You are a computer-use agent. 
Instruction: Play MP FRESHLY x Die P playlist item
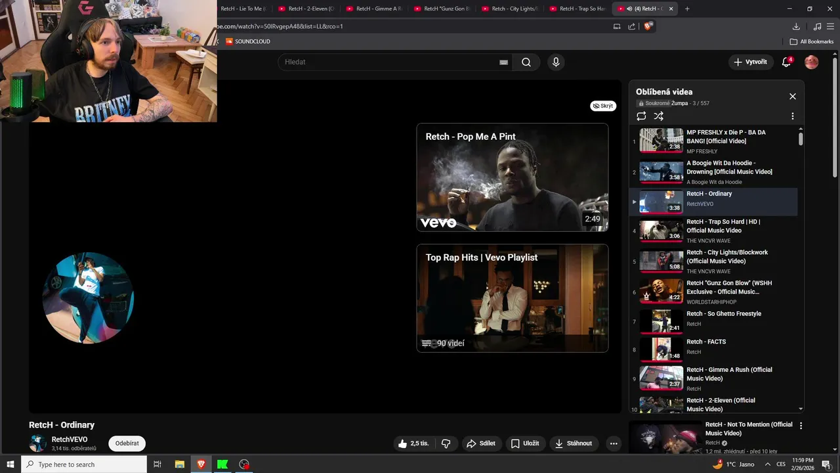pyautogui.click(x=715, y=141)
